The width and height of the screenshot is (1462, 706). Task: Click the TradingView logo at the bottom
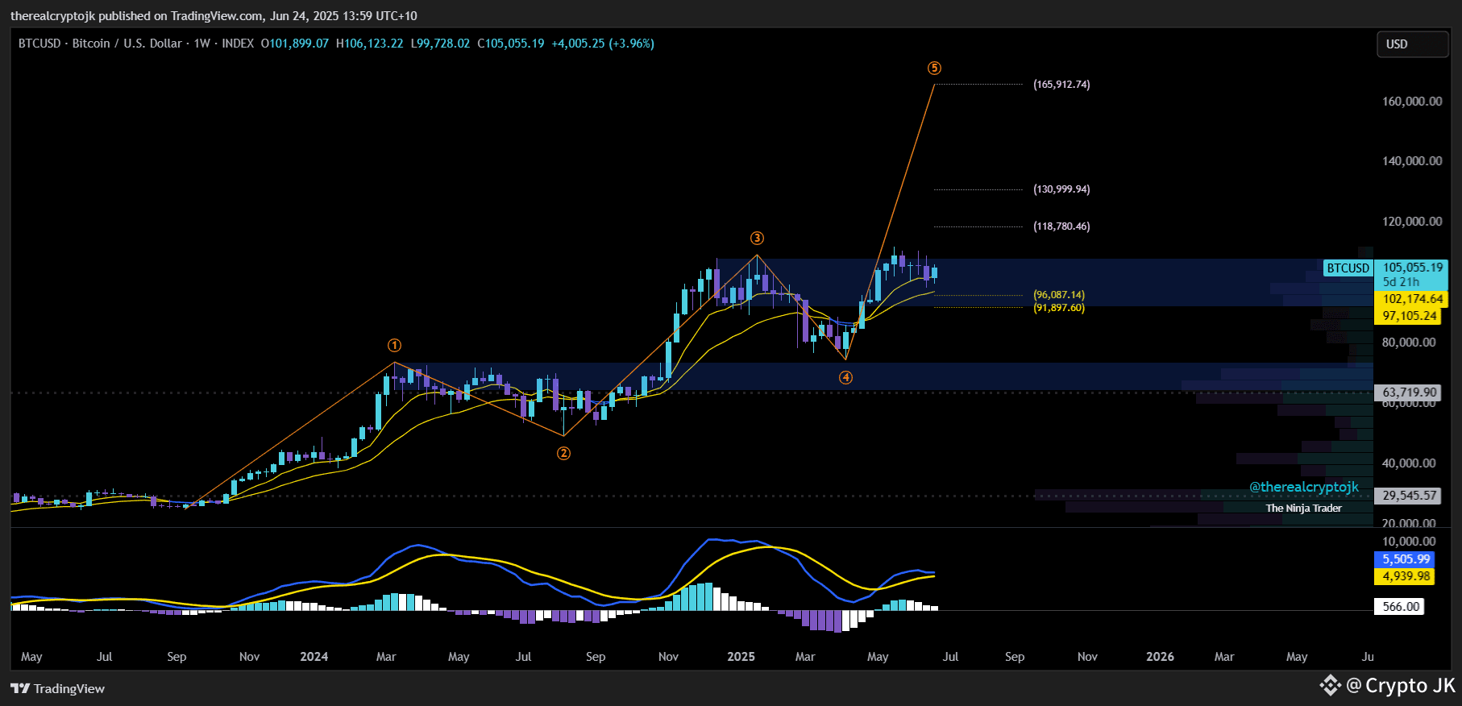(x=58, y=688)
